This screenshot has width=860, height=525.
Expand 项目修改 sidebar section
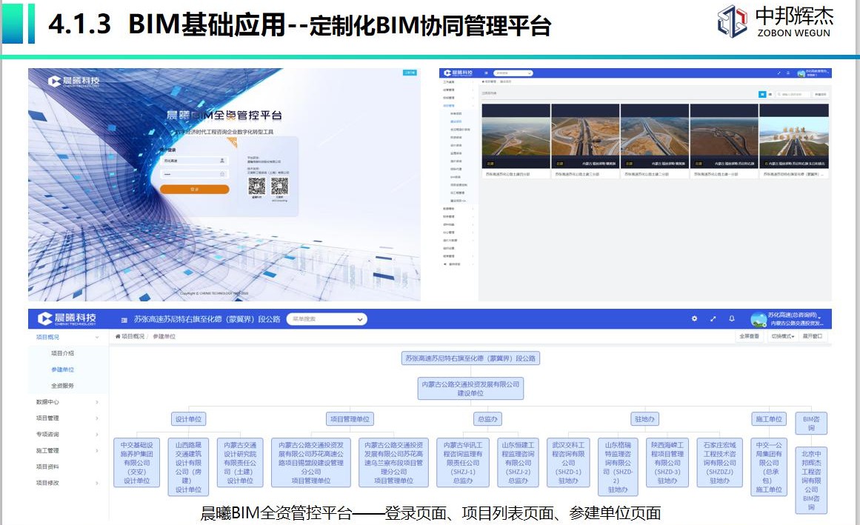pos(67,483)
